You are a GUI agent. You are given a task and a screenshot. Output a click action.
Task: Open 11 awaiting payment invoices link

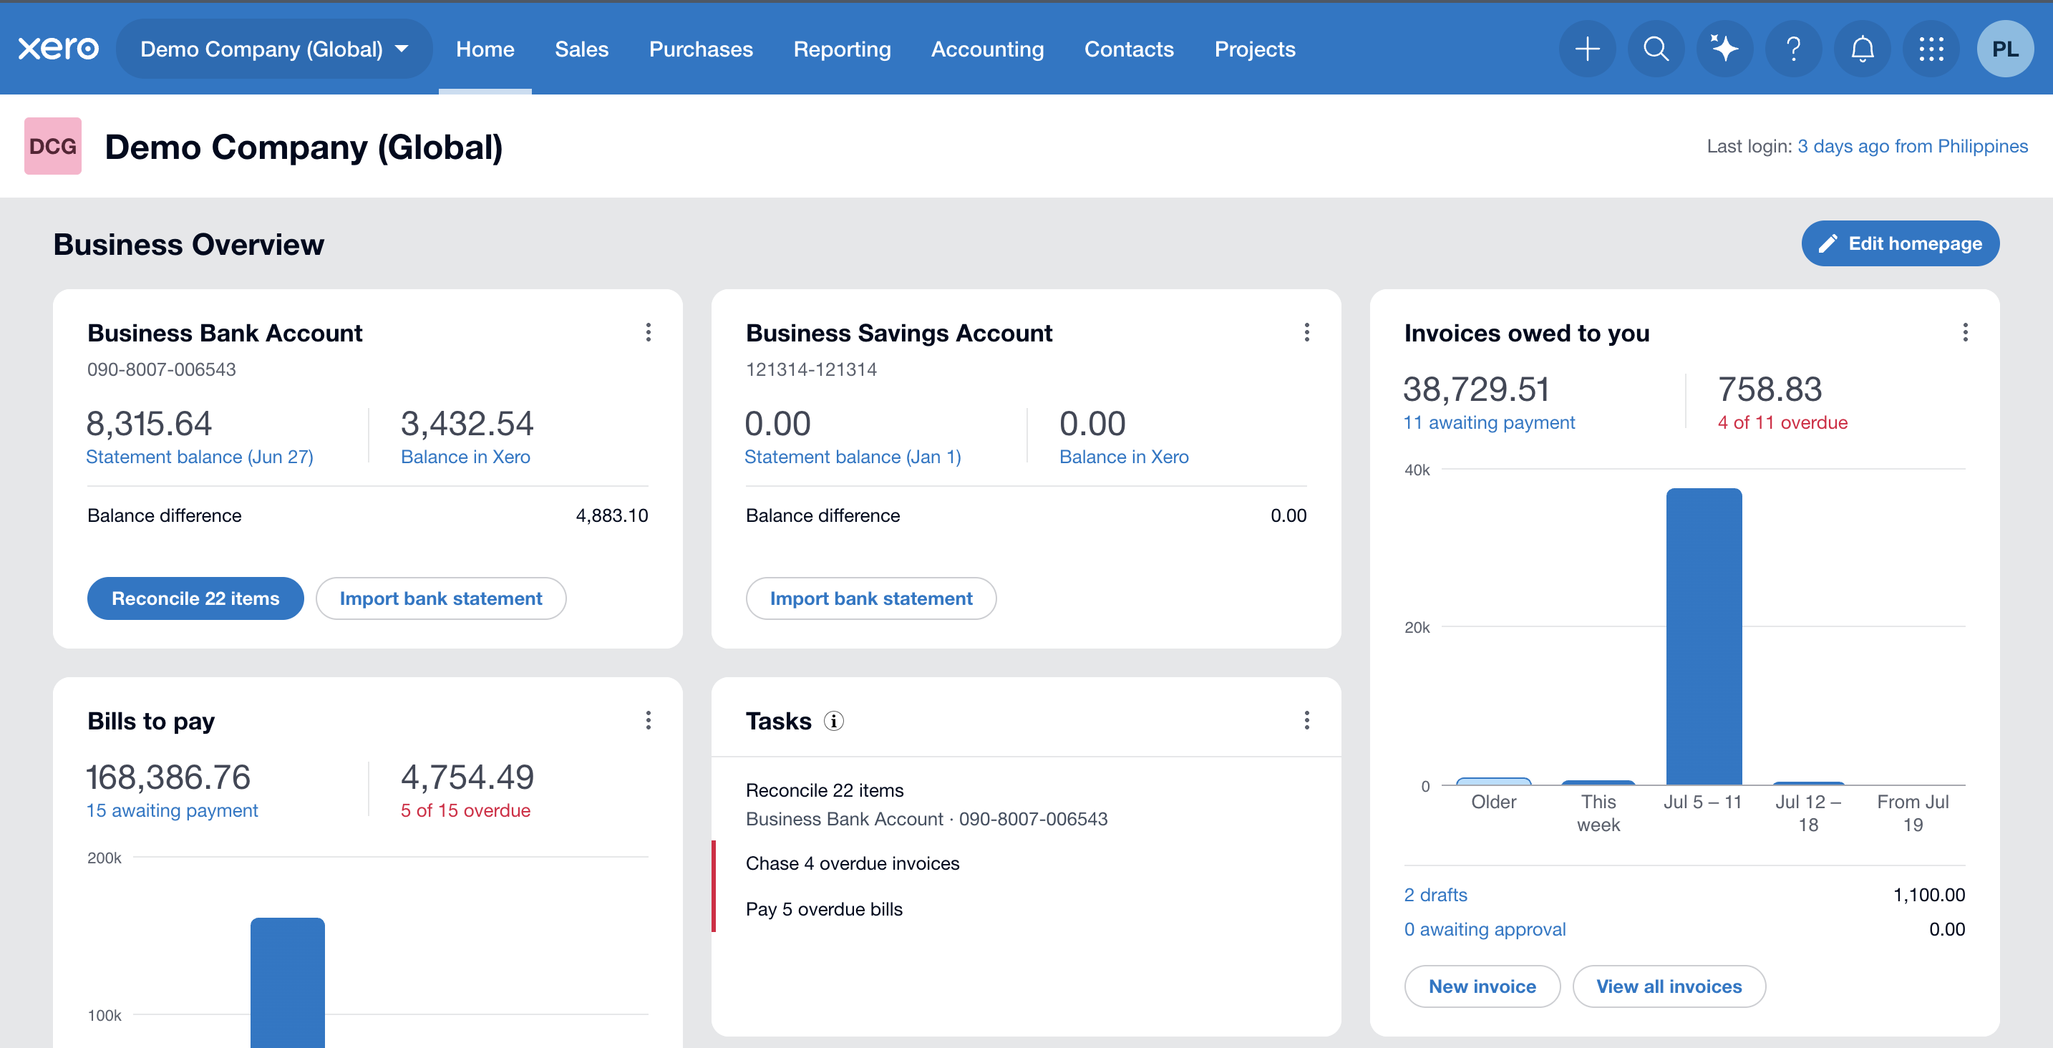[x=1489, y=422]
